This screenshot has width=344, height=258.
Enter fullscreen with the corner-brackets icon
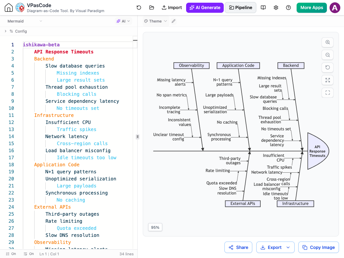click(x=328, y=93)
